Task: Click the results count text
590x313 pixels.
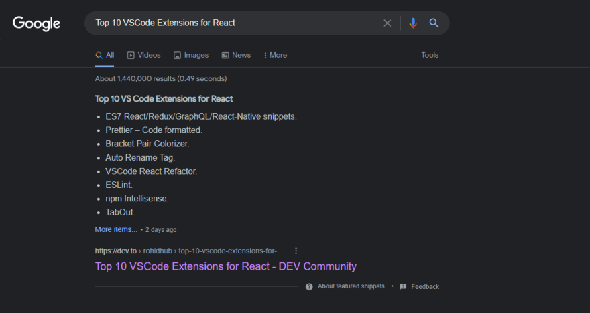Action: [x=161, y=78]
